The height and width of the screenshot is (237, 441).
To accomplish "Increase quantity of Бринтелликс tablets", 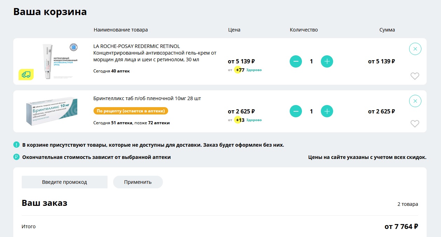I will click(327, 111).
